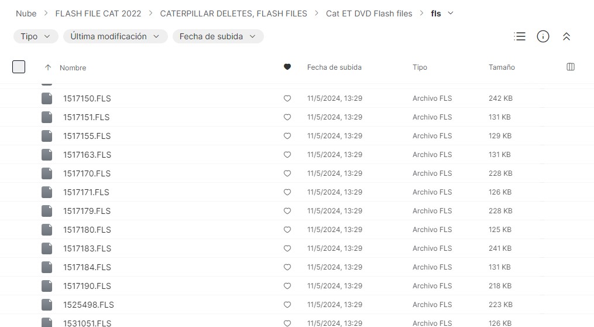Switch to list view layout icon
This screenshot has height=327, width=594.
(x=520, y=36)
